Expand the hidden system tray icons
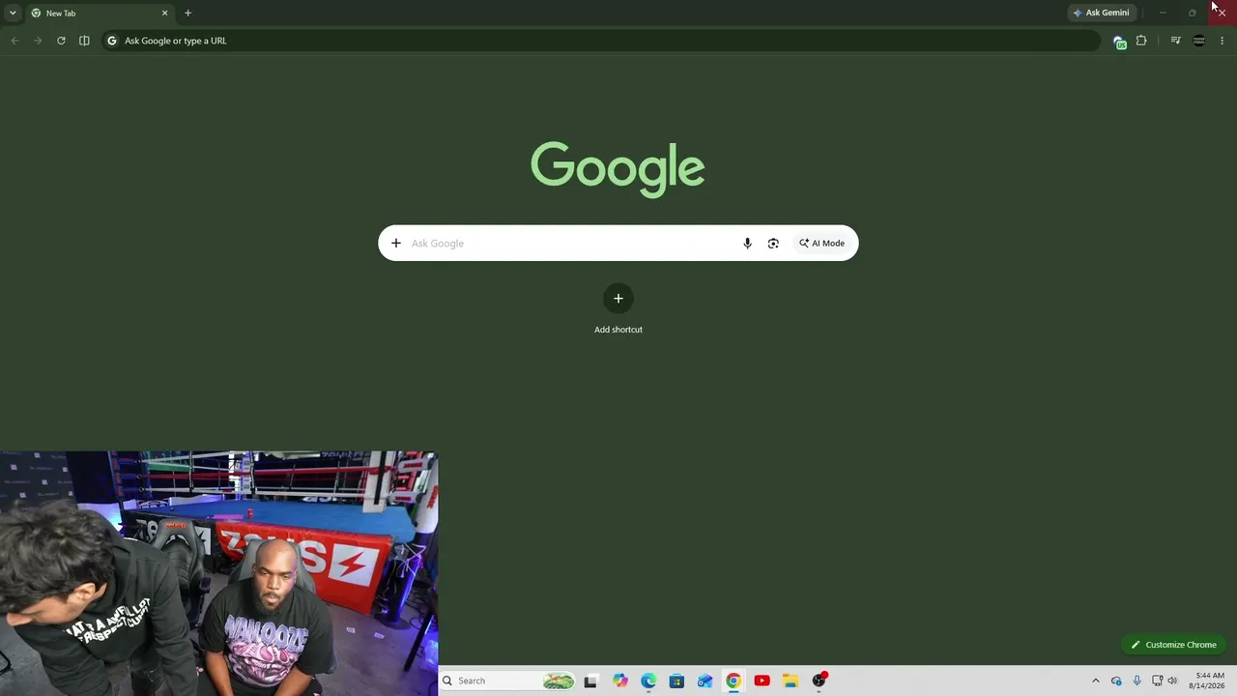The width and height of the screenshot is (1237, 696). coord(1095,681)
